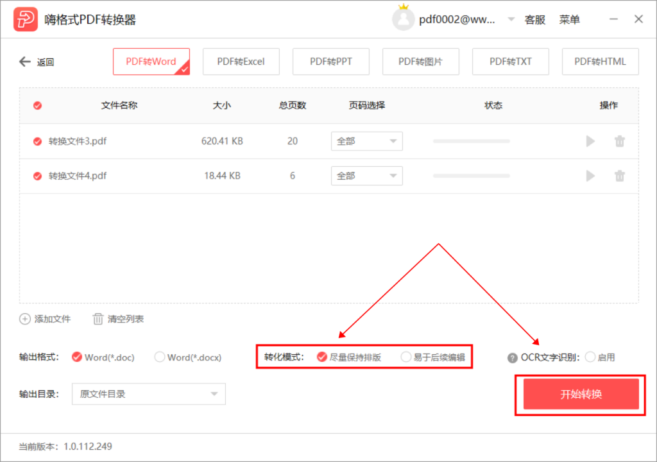Switch to PDF转PPT tab
Image resolution: width=657 pixels, height=462 pixels.
tap(331, 62)
